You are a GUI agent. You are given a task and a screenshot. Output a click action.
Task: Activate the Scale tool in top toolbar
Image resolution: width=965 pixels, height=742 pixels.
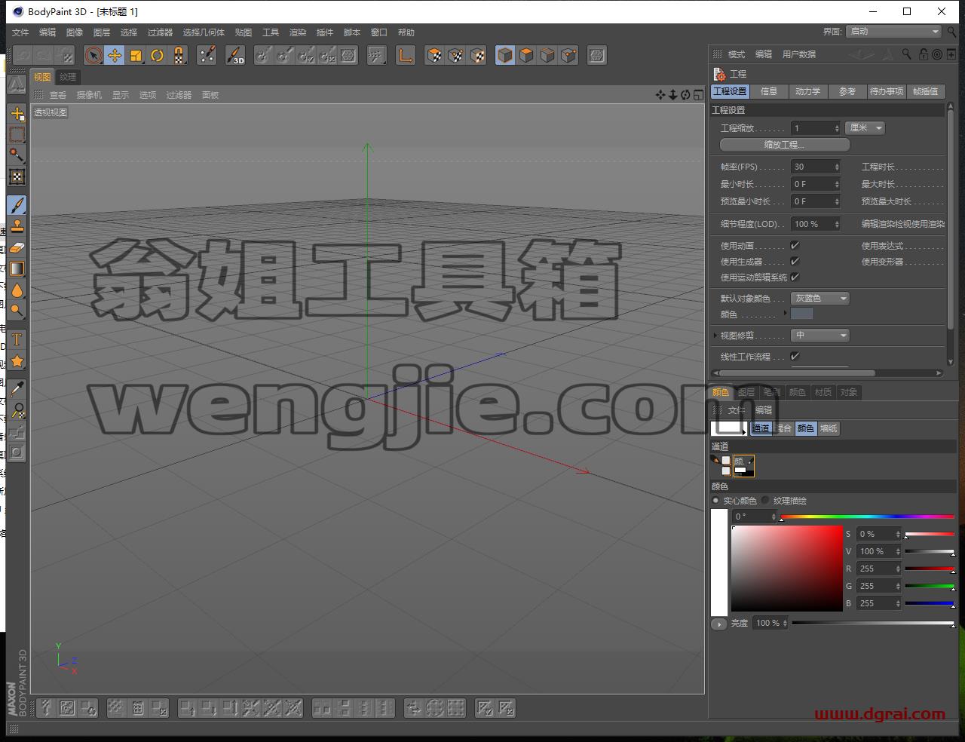136,55
